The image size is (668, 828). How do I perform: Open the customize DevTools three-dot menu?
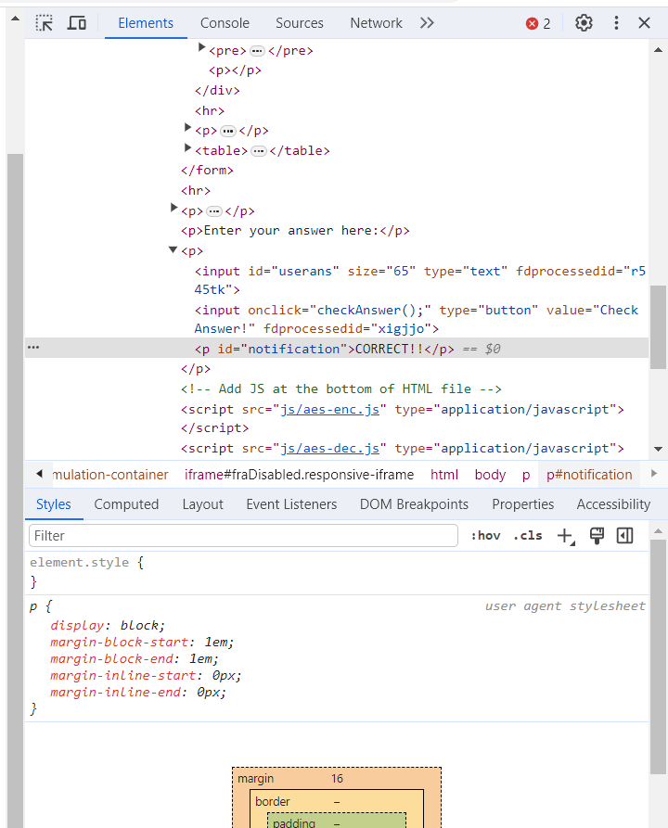click(x=616, y=22)
